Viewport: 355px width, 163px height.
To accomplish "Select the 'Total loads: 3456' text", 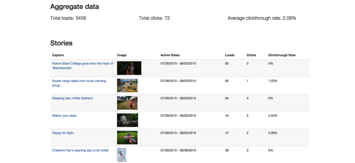I will pyautogui.click(x=68, y=18).
